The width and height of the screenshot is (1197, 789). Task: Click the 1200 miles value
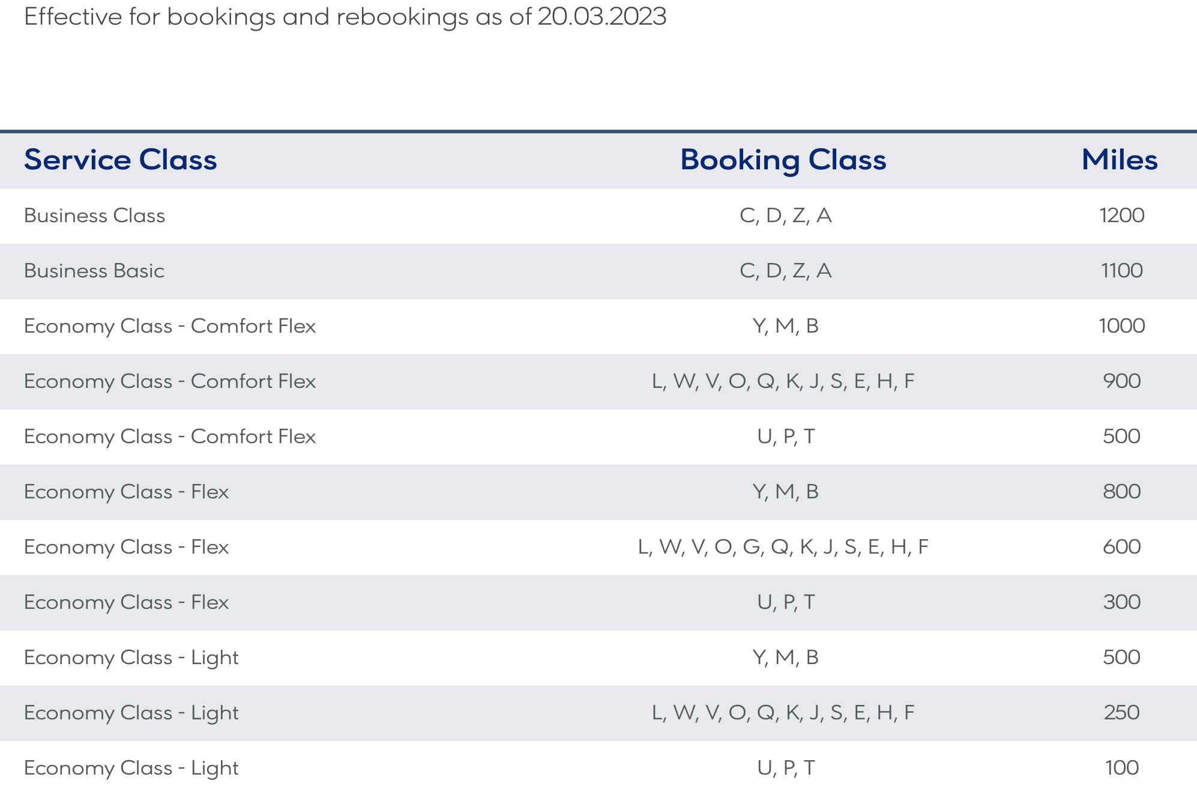point(1121,216)
